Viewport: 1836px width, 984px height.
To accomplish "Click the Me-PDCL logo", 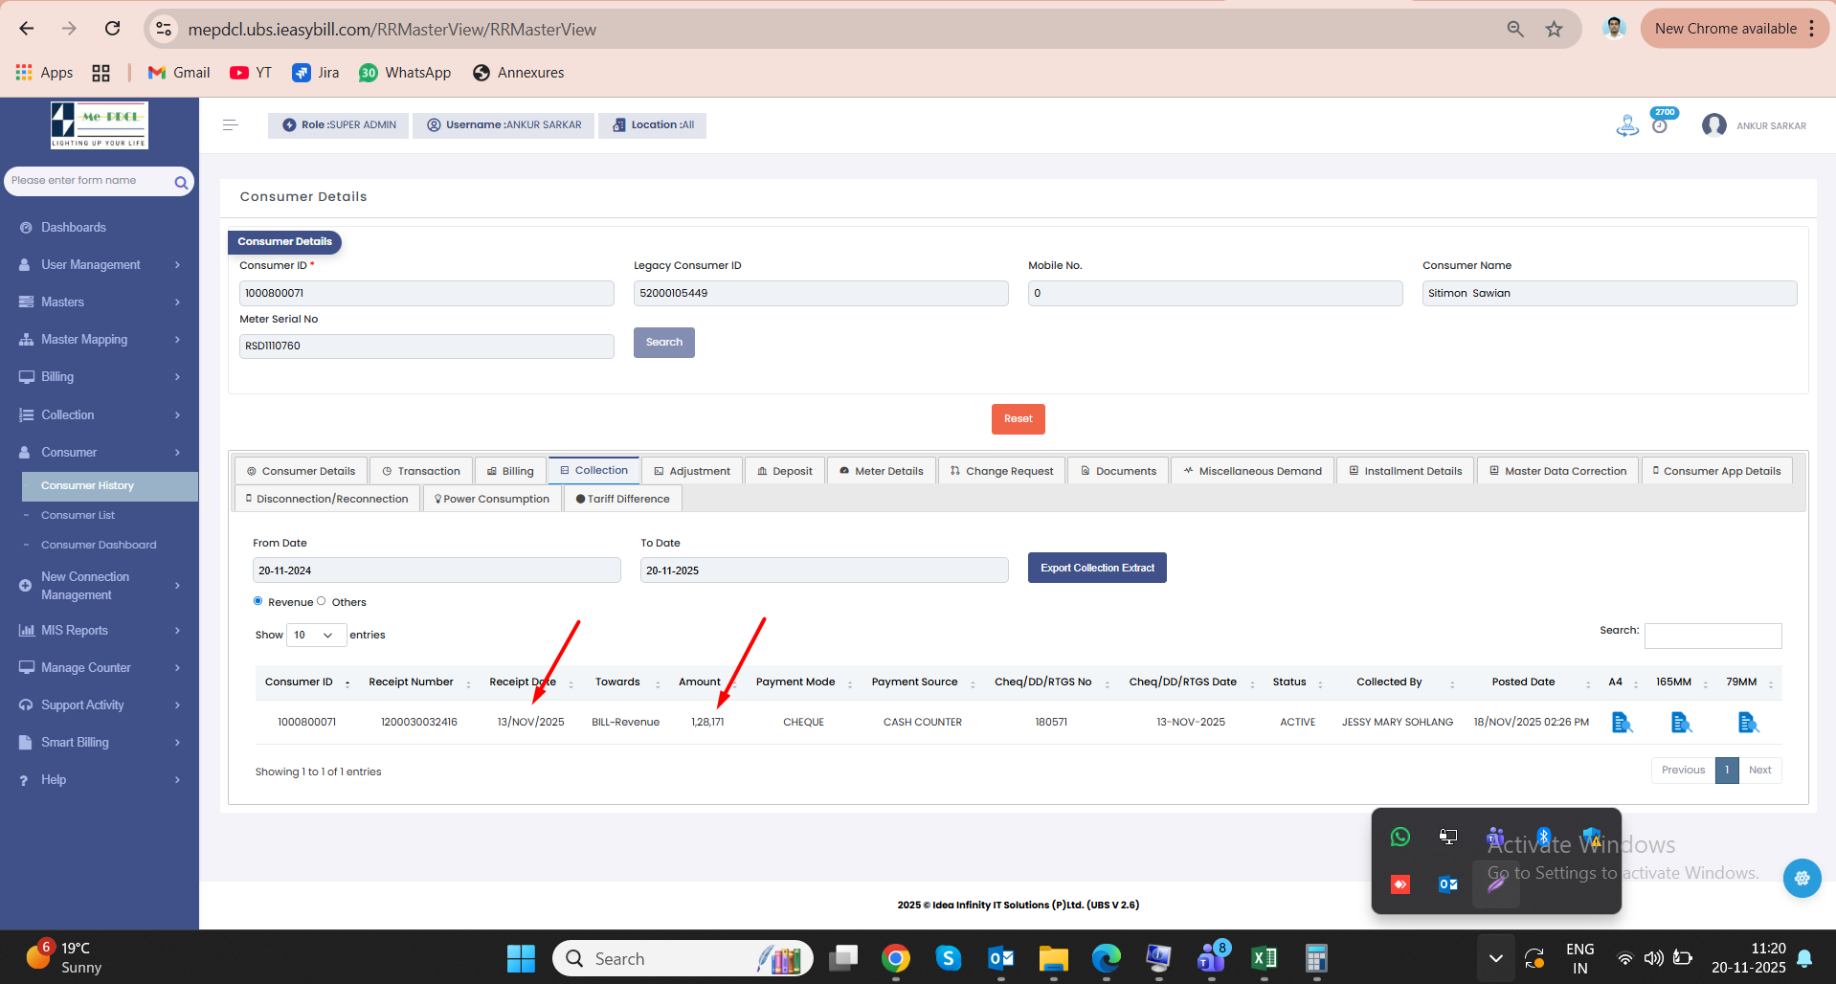I will (x=100, y=125).
